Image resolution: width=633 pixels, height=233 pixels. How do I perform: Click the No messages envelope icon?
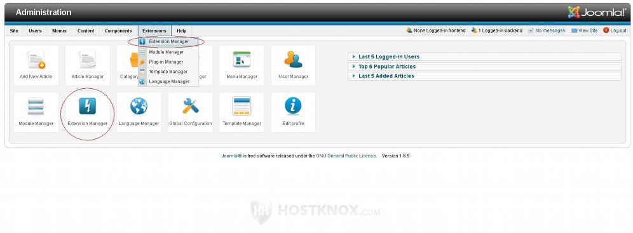(531, 30)
